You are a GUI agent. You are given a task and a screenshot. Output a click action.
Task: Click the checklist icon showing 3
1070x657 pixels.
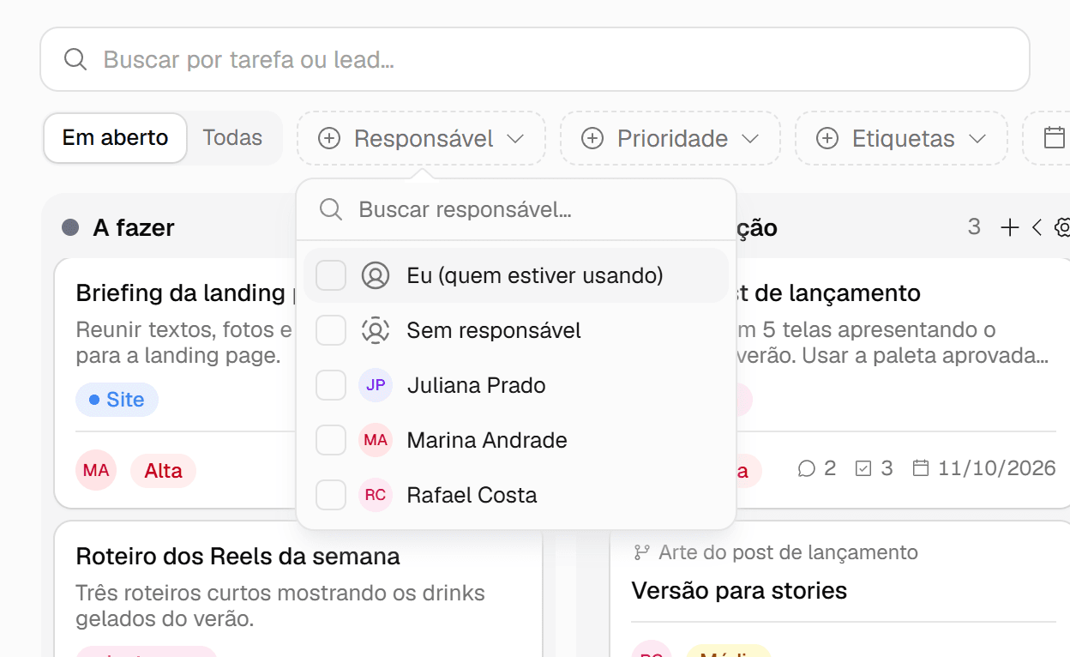(863, 468)
